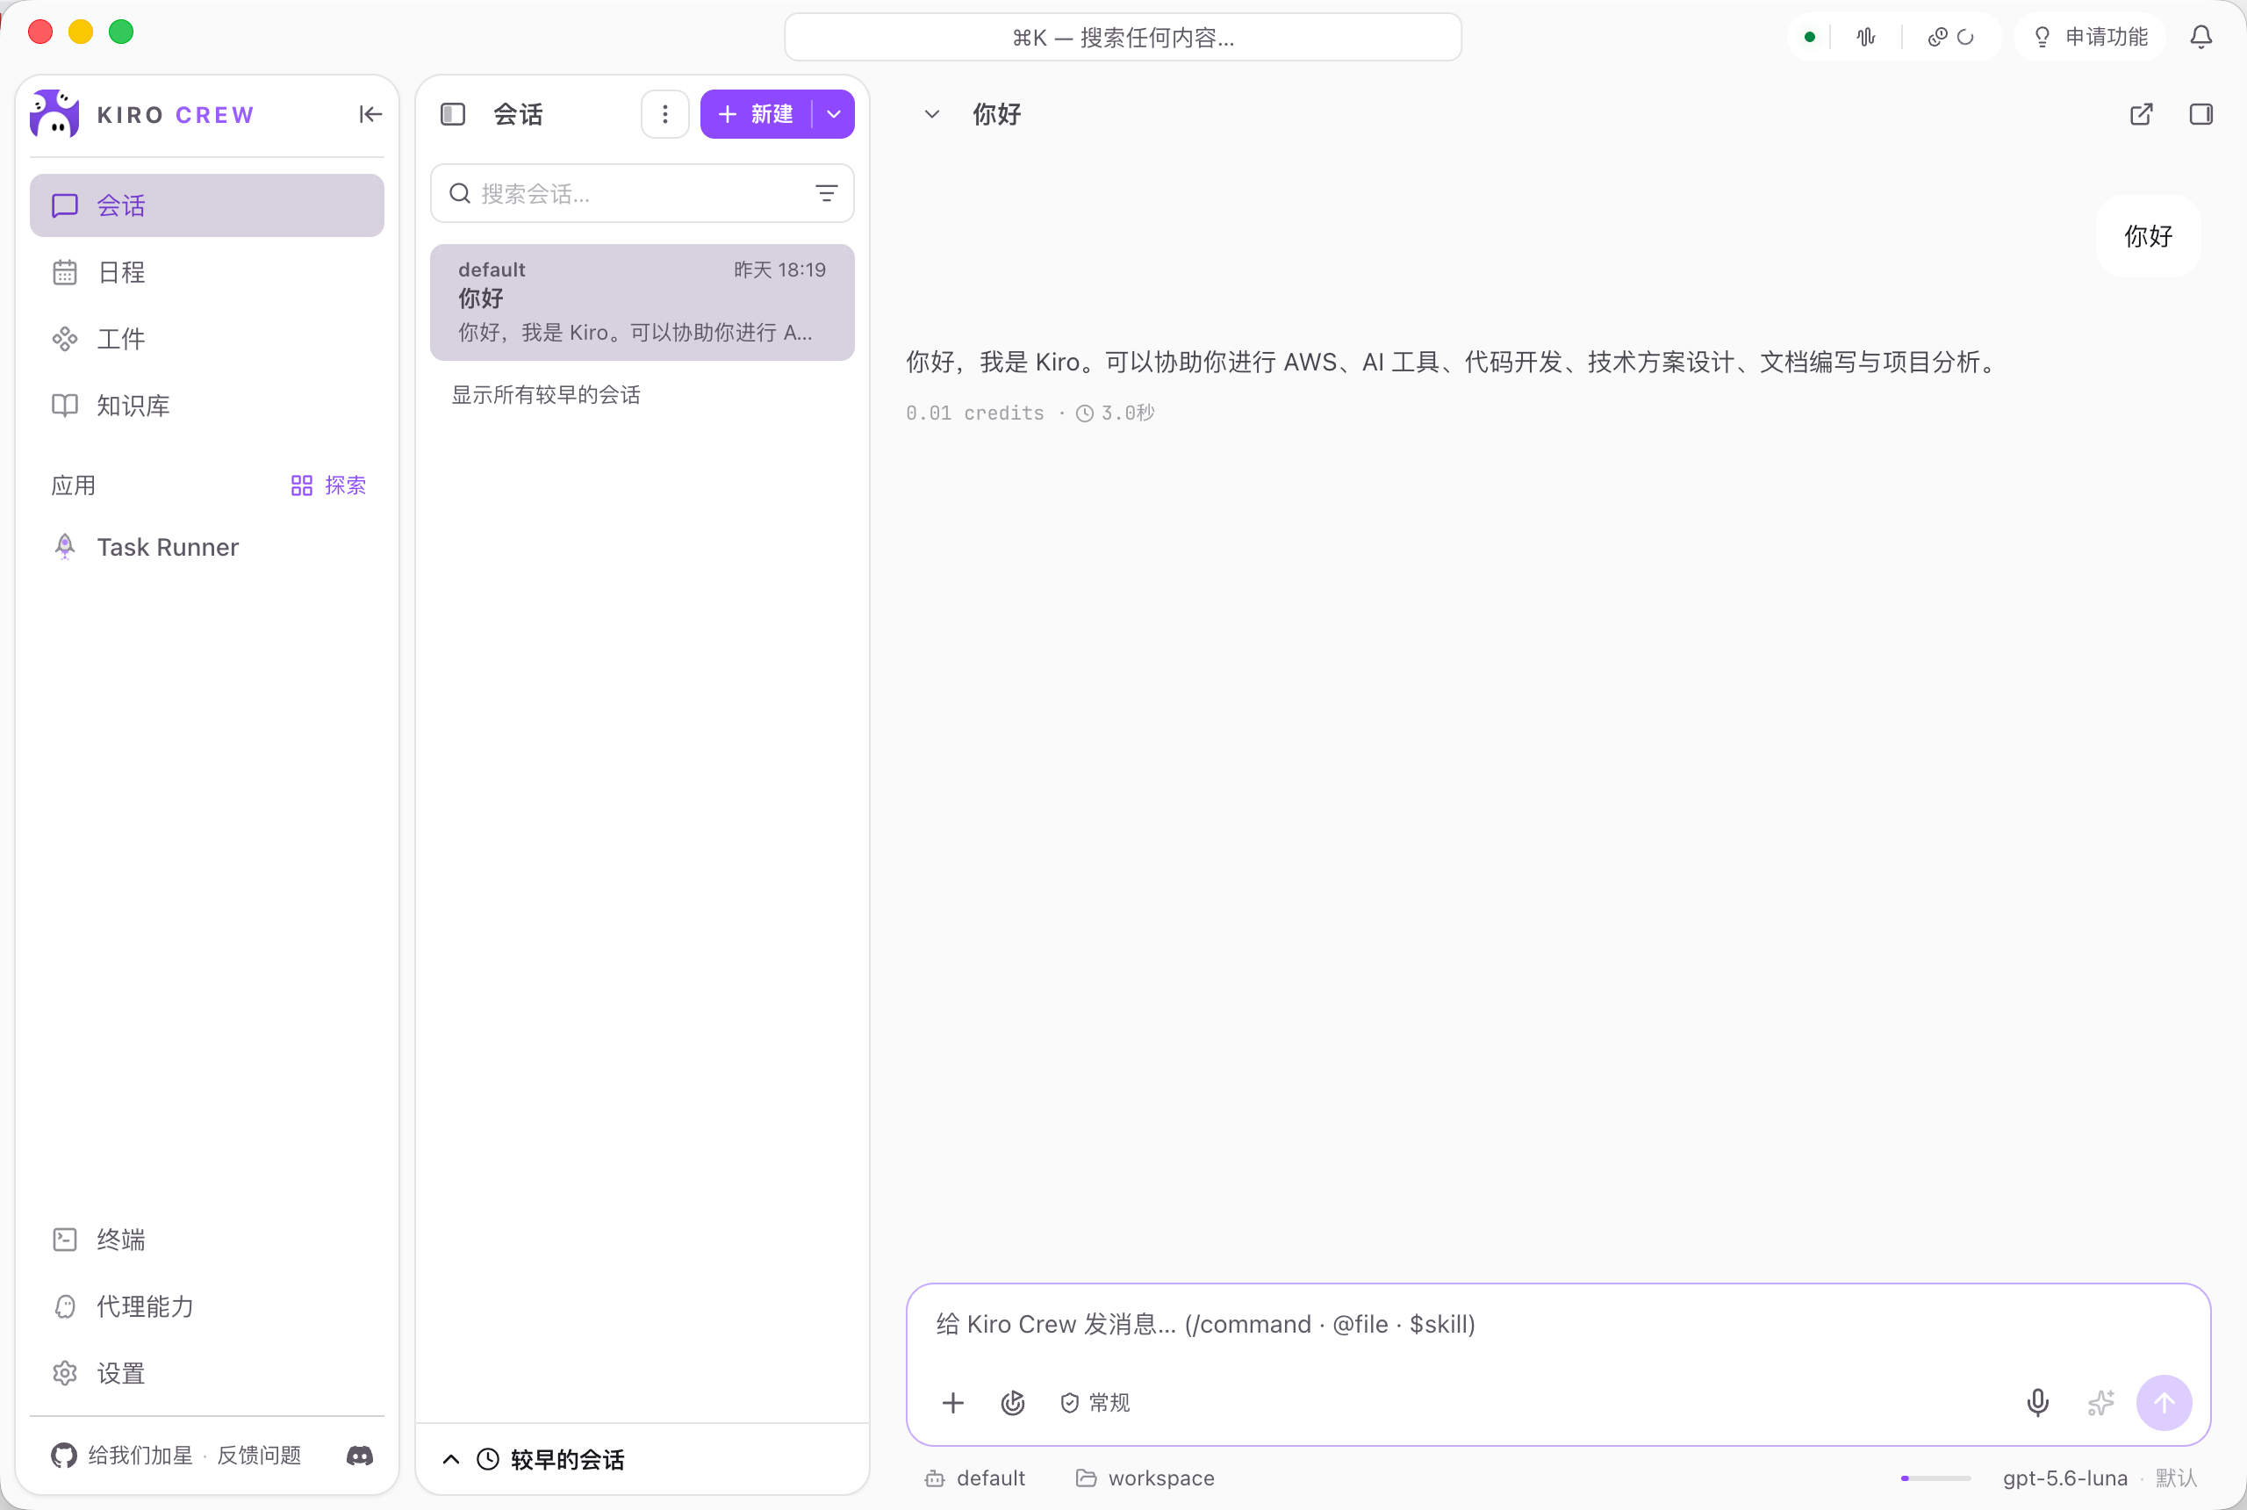Open notifications bell

2200,38
